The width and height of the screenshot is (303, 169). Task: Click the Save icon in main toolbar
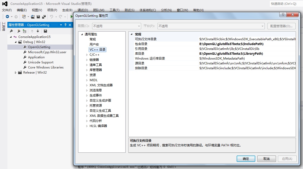38,17
